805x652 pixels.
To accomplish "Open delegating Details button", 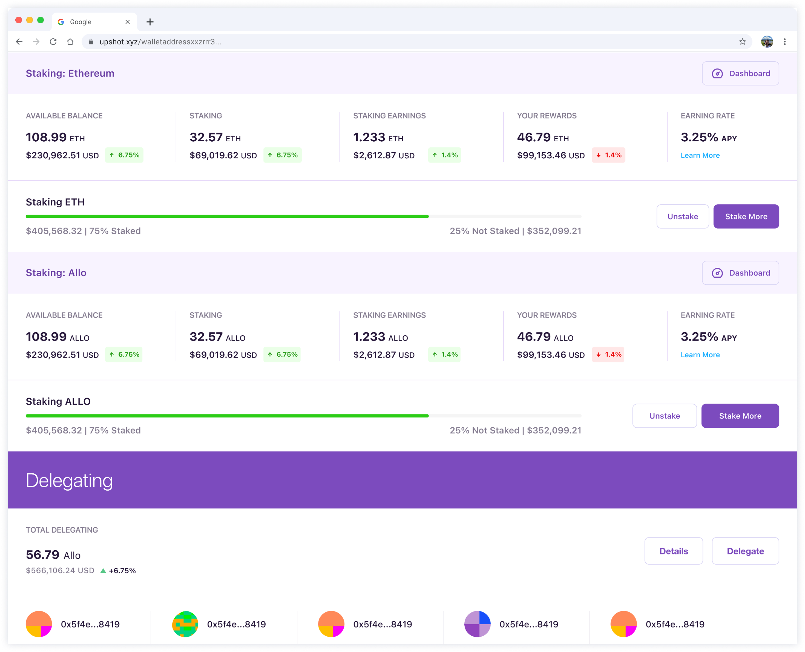I will (x=674, y=551).
